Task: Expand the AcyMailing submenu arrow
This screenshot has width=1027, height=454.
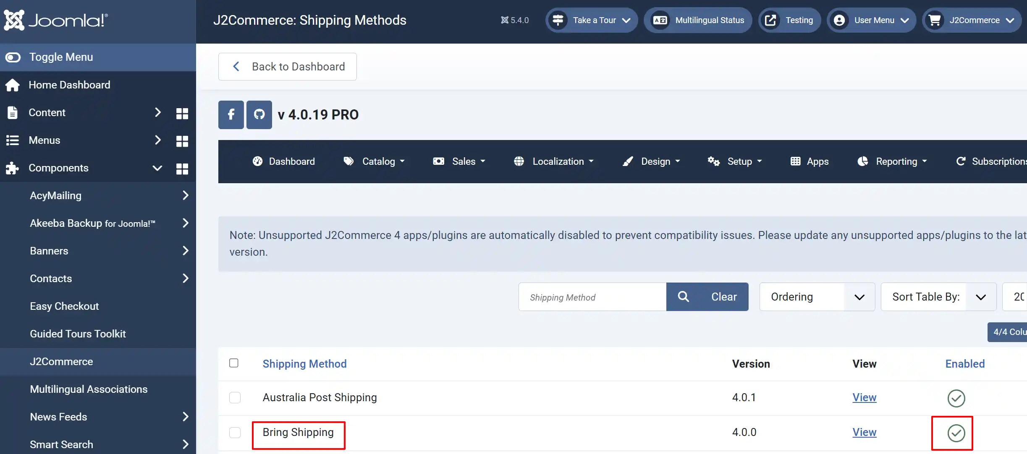Action: [x=186, y=195]
